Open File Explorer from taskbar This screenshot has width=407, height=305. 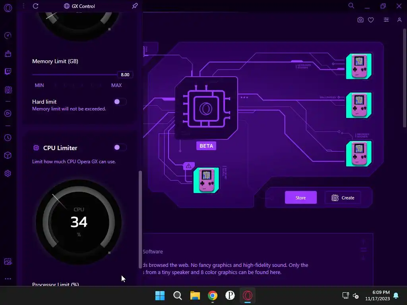point(195,295)
